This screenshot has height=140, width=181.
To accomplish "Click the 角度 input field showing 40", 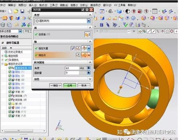I will [x=72, y=68].
